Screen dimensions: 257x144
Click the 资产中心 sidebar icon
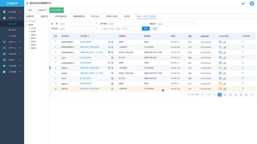pyautogui.click(x=4, y=48)
